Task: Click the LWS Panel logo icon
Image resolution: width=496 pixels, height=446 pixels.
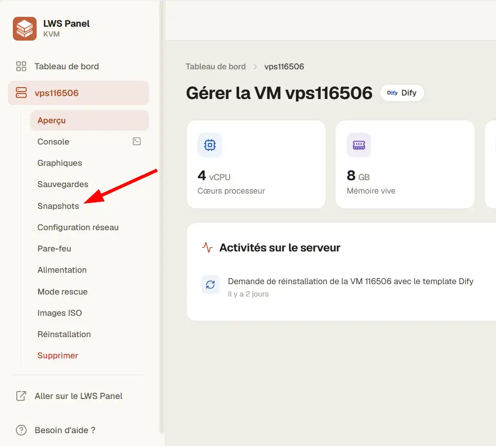Action: [25, 29]
